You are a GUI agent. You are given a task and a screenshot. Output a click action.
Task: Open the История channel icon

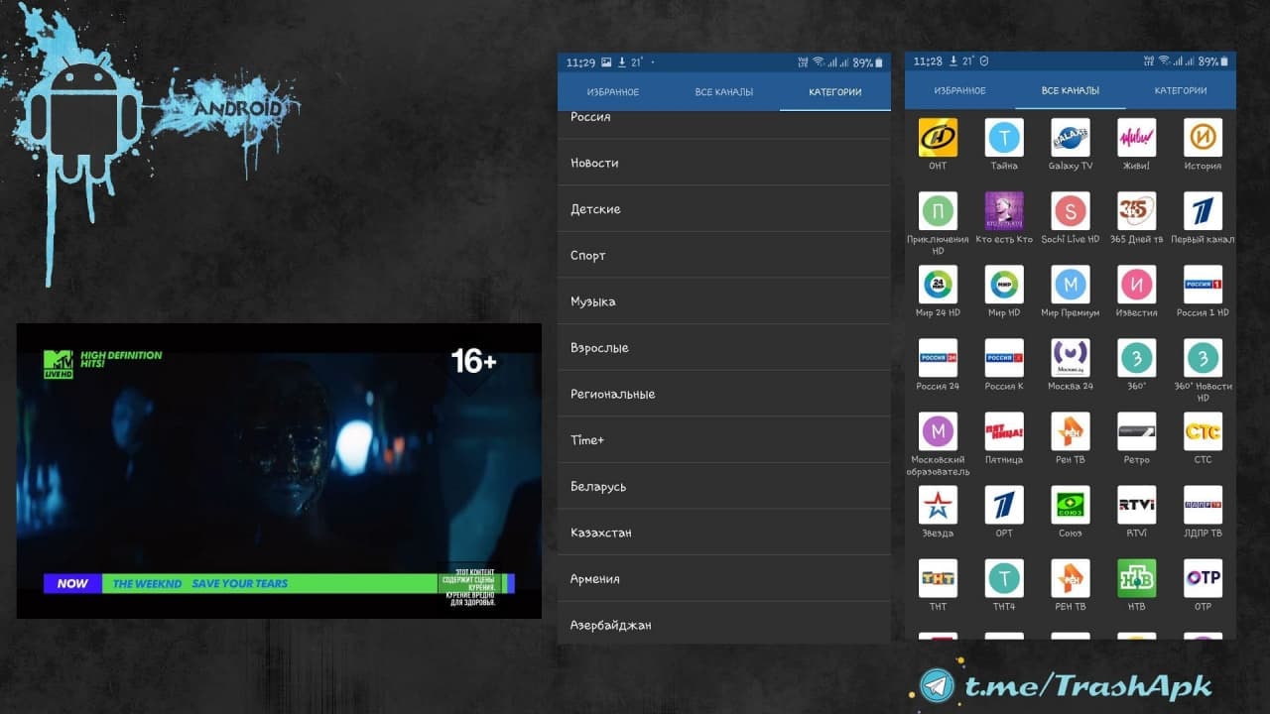tap(1204, 138)
